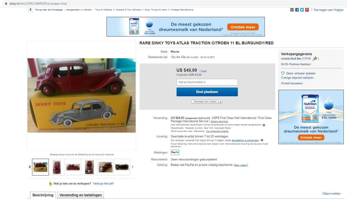
Task: Select the second car thumbnail image
Action: [57, 167]
